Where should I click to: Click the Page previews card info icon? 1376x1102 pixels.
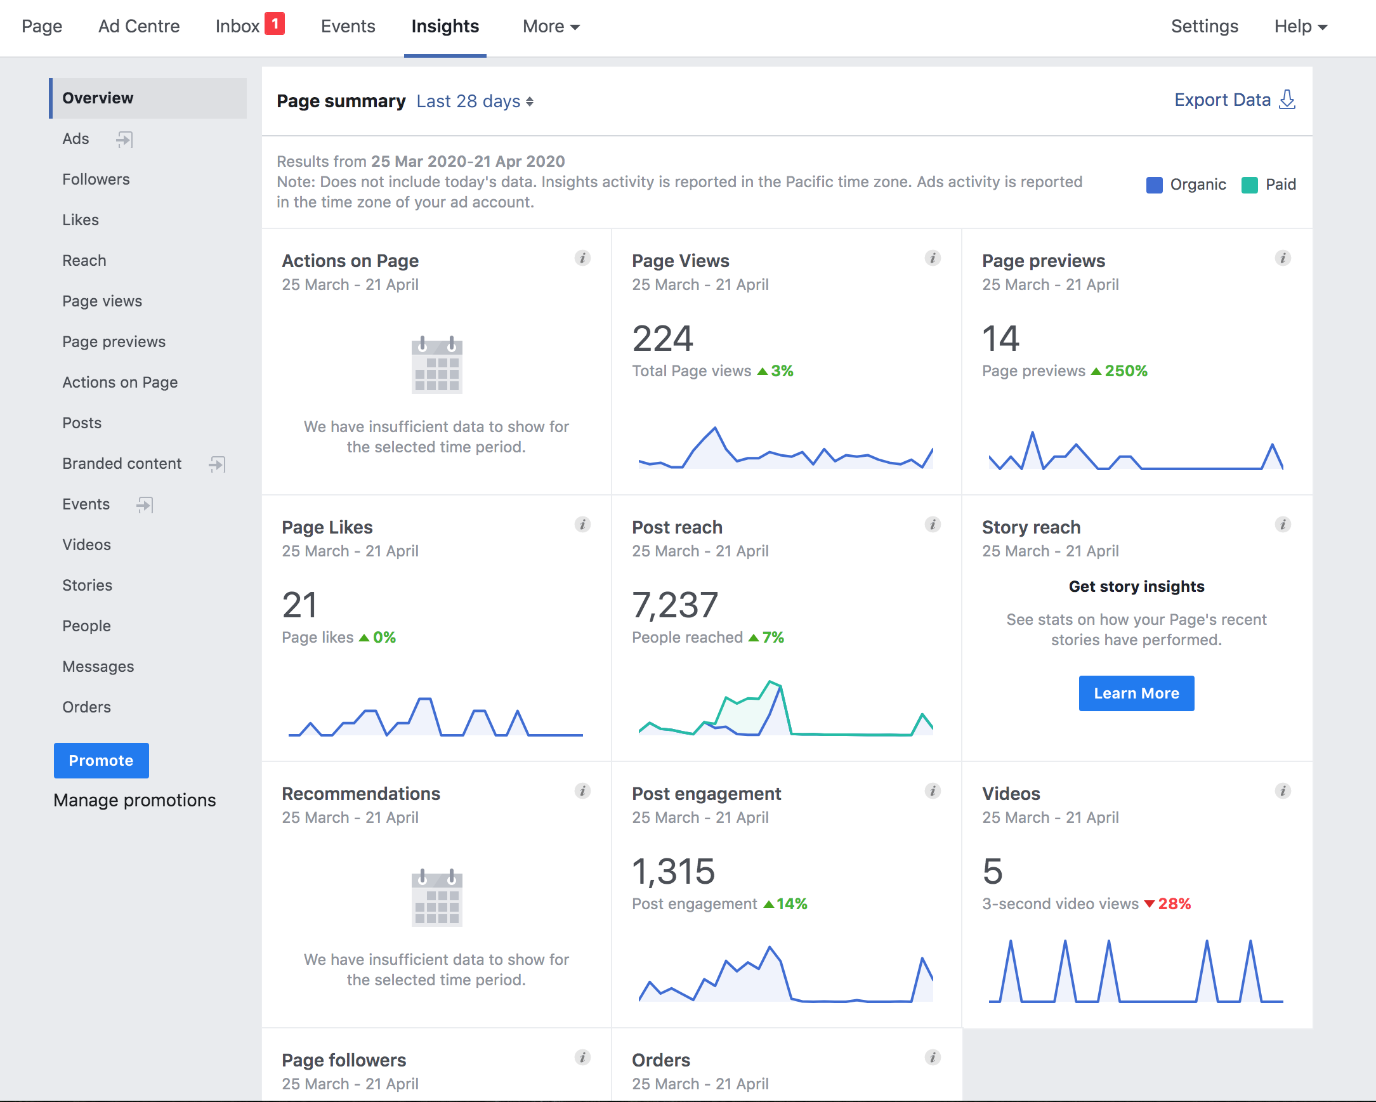tap(1283, 258)
